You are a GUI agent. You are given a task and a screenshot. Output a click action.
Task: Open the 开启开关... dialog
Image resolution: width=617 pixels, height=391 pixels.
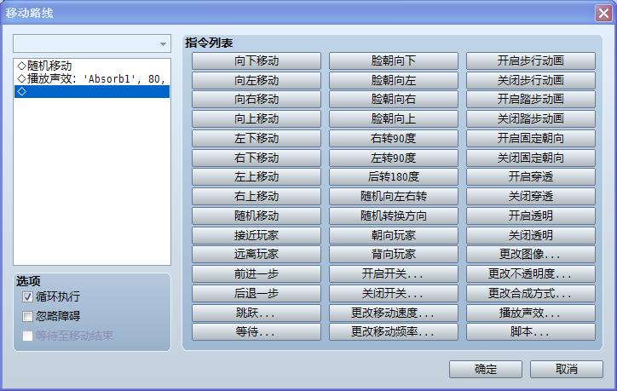point(394,273)
